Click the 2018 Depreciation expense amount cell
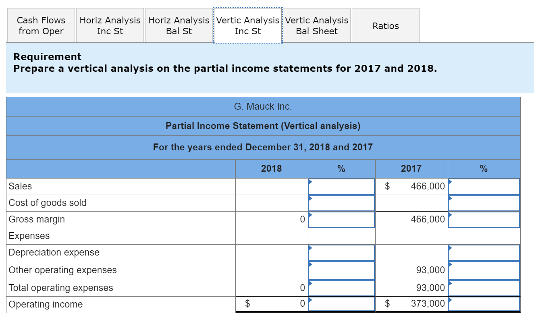 click(272, 253)
